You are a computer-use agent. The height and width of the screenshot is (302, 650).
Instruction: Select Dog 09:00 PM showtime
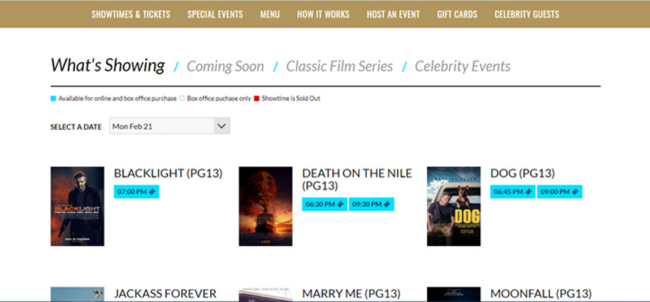click(560, 192)
